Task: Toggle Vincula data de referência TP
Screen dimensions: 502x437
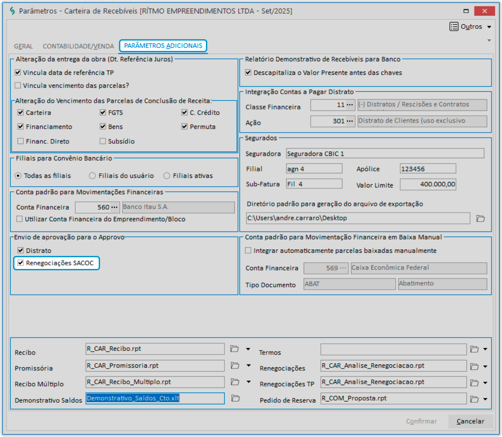Action: coord(18,73)
